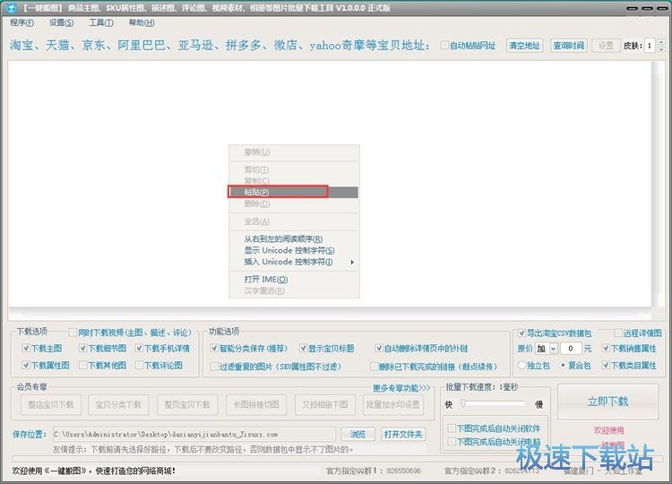Open the 程序(F) menu
This screenshot has width=672, height=484.
(22, 22)
